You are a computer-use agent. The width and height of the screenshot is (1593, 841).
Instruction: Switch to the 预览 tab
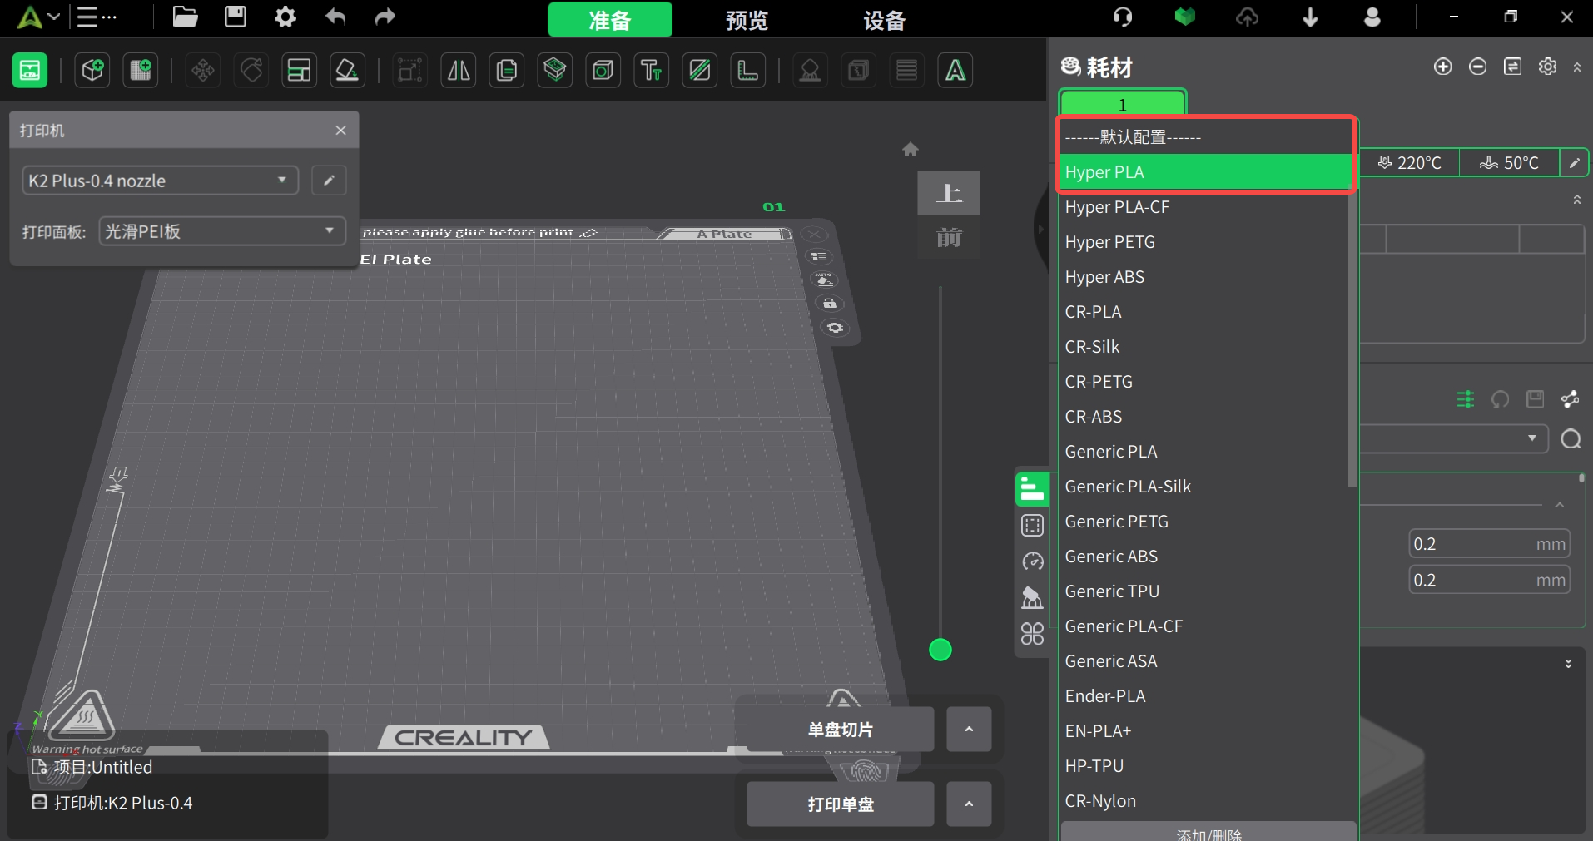747,19
